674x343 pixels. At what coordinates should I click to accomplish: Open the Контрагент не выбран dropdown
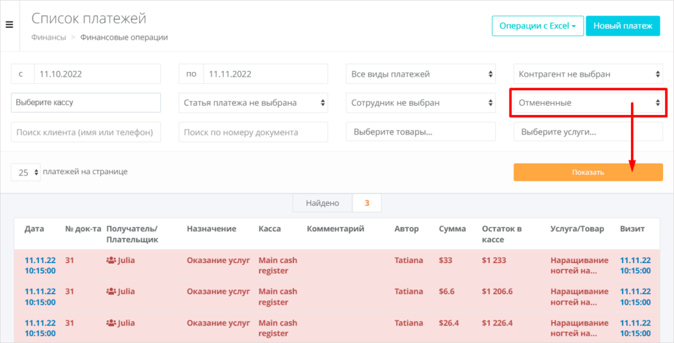588,74
